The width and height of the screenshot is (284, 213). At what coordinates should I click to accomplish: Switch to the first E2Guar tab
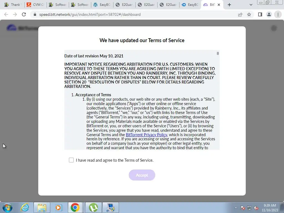pos(124,5)
